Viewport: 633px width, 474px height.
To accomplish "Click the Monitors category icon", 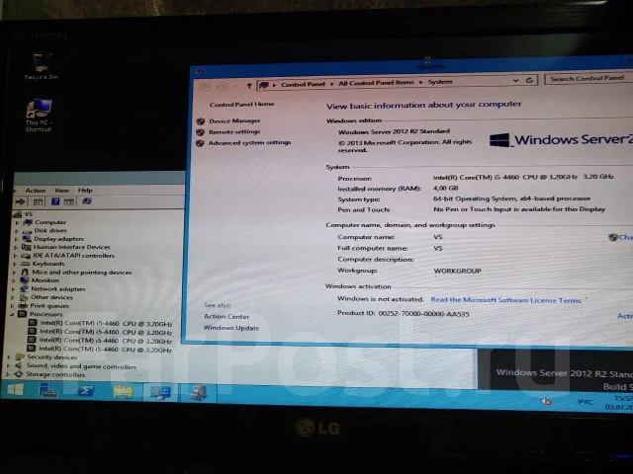I will point(25,280).
